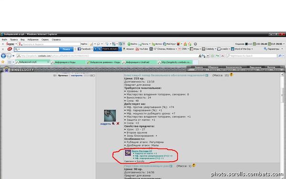Click the rune link inside the axe details
Viewport: 286px width, 179px height.
pyautogui.click(x=142, y=151)
